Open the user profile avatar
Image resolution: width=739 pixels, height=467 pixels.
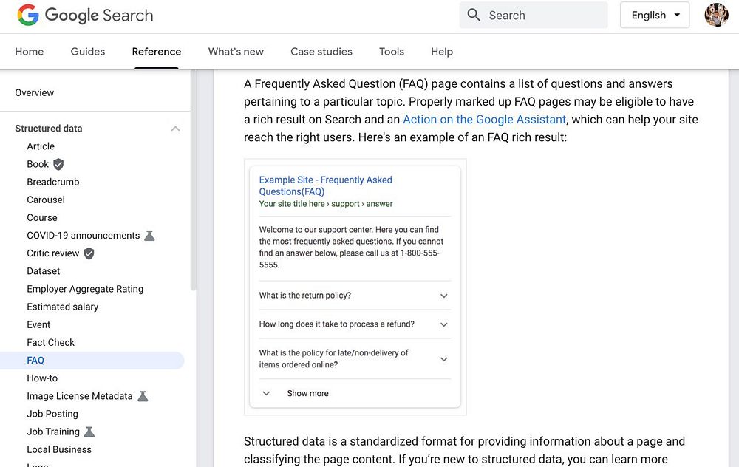(x=716, y=15)
